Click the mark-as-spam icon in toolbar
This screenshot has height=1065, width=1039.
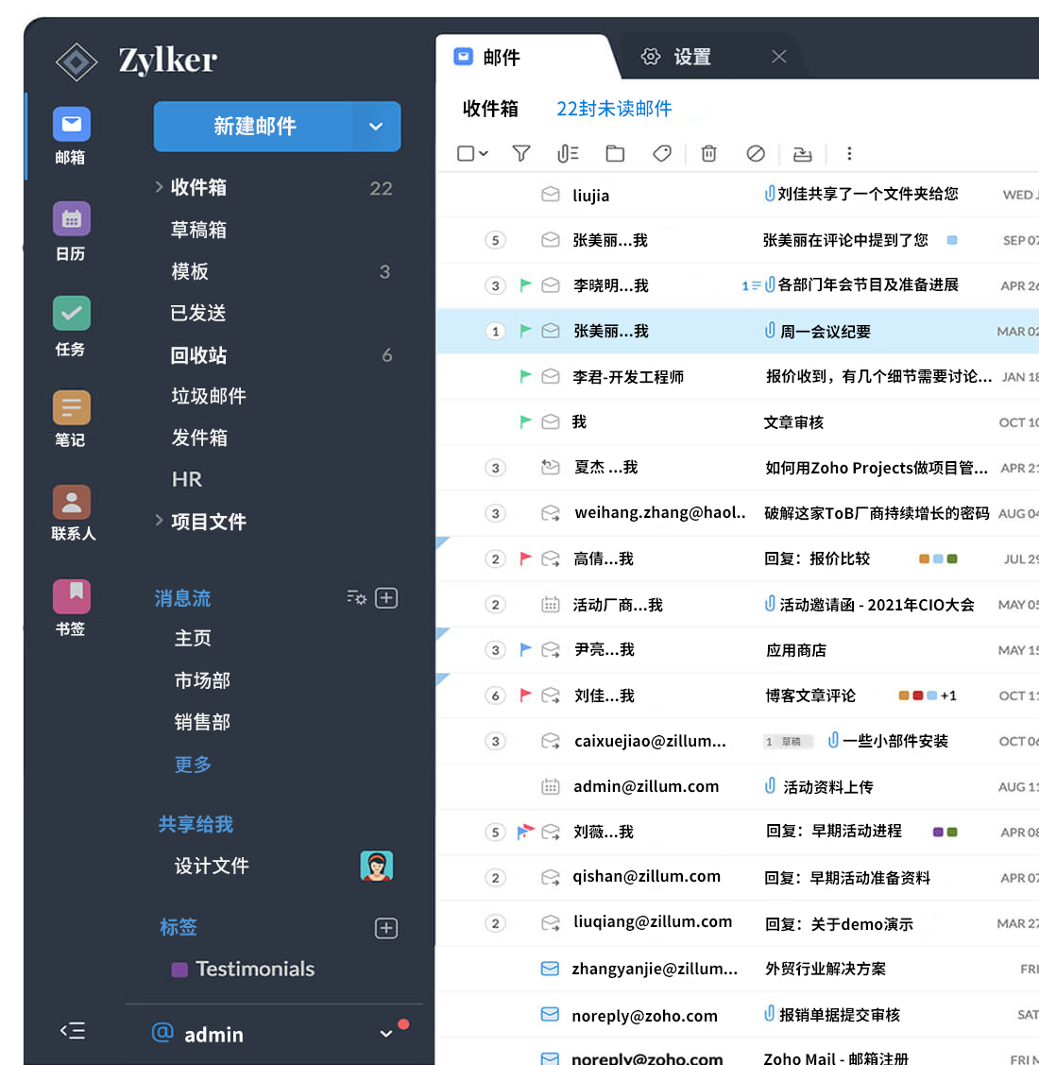point(755,153)
